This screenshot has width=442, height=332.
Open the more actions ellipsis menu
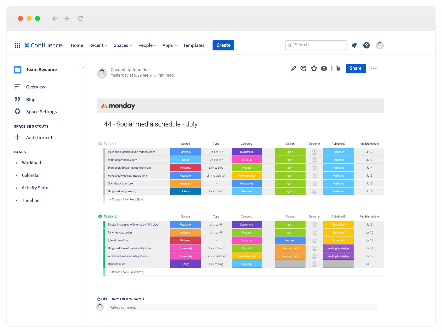point(374,68)
